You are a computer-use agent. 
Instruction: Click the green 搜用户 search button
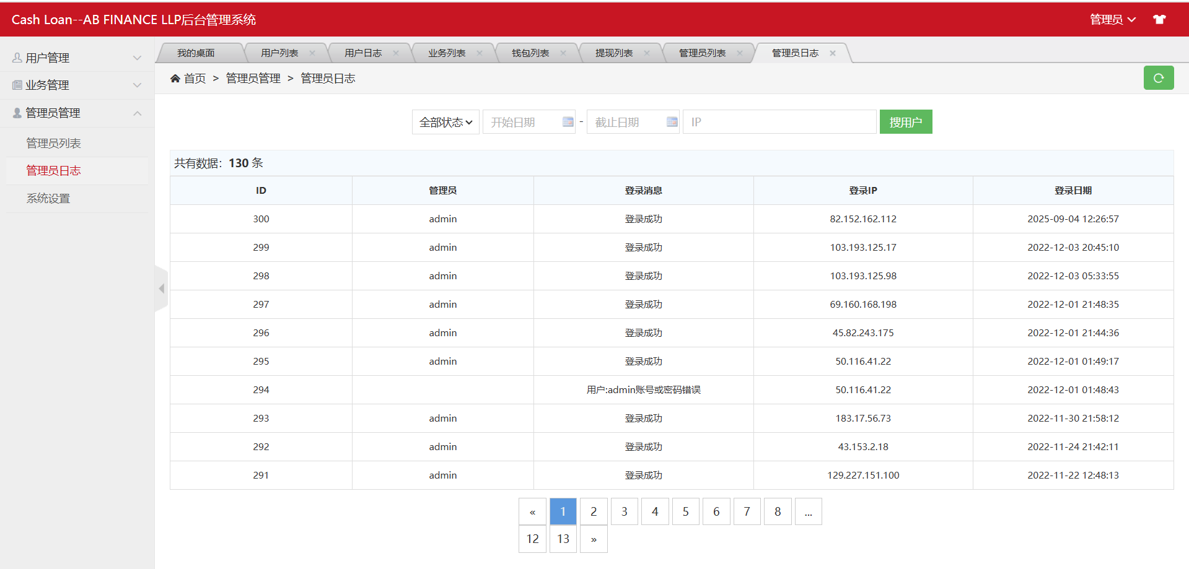tap(905, 122)
